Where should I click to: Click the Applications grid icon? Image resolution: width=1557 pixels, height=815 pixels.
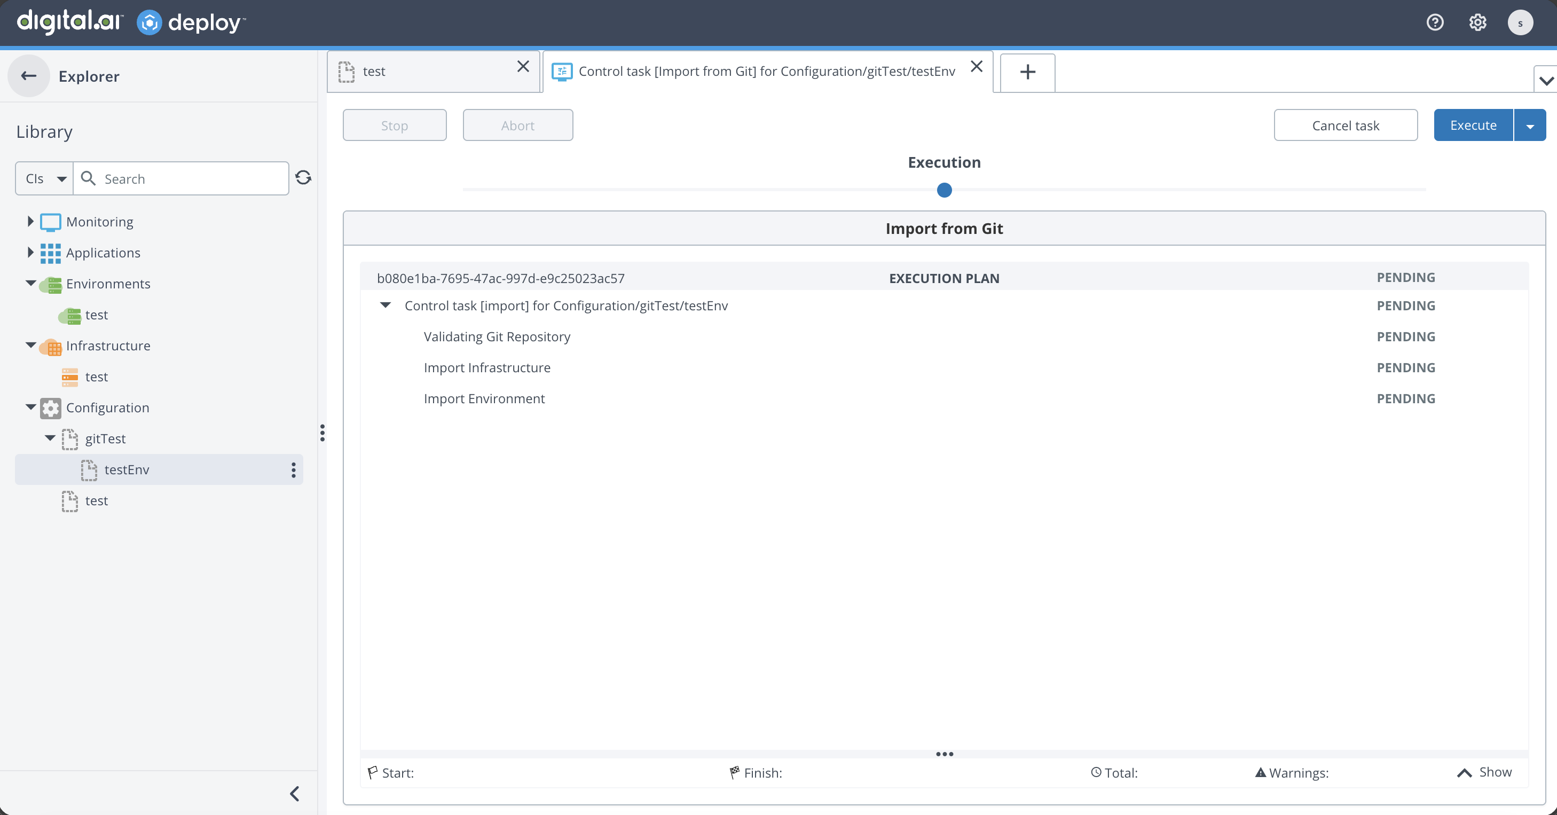pos(51,253)
